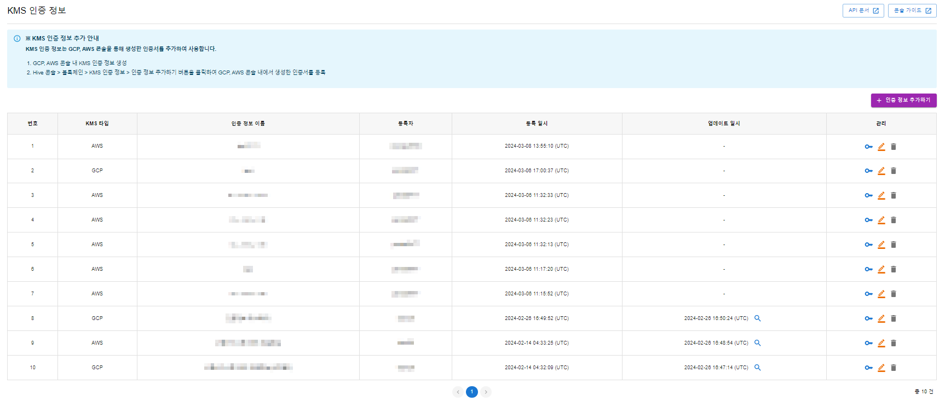
Task: View the key for row 2
Action: point(868,171)
